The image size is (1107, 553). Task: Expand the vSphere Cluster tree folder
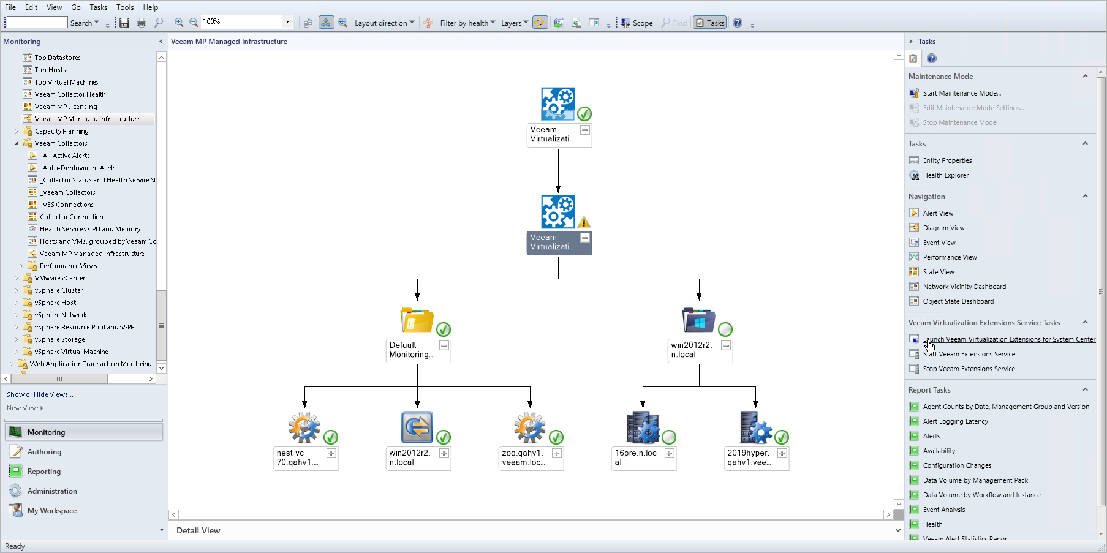point(17,290)
